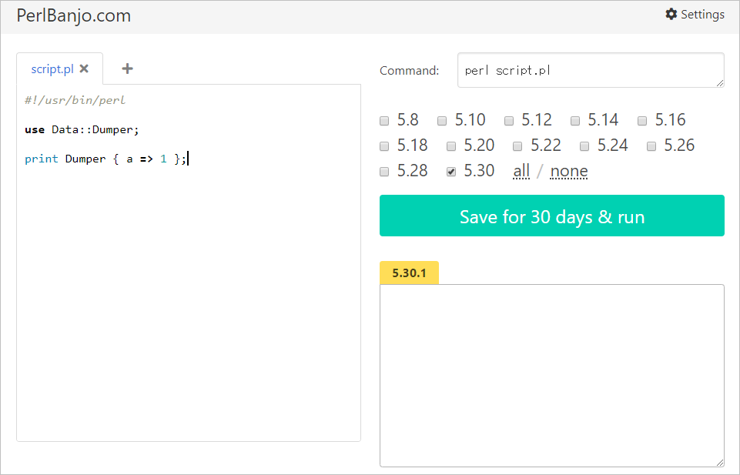The height and width of the screenshot is (475, 740).
Task: Check the Perl 5.16 version
Action: coord(643,121)
